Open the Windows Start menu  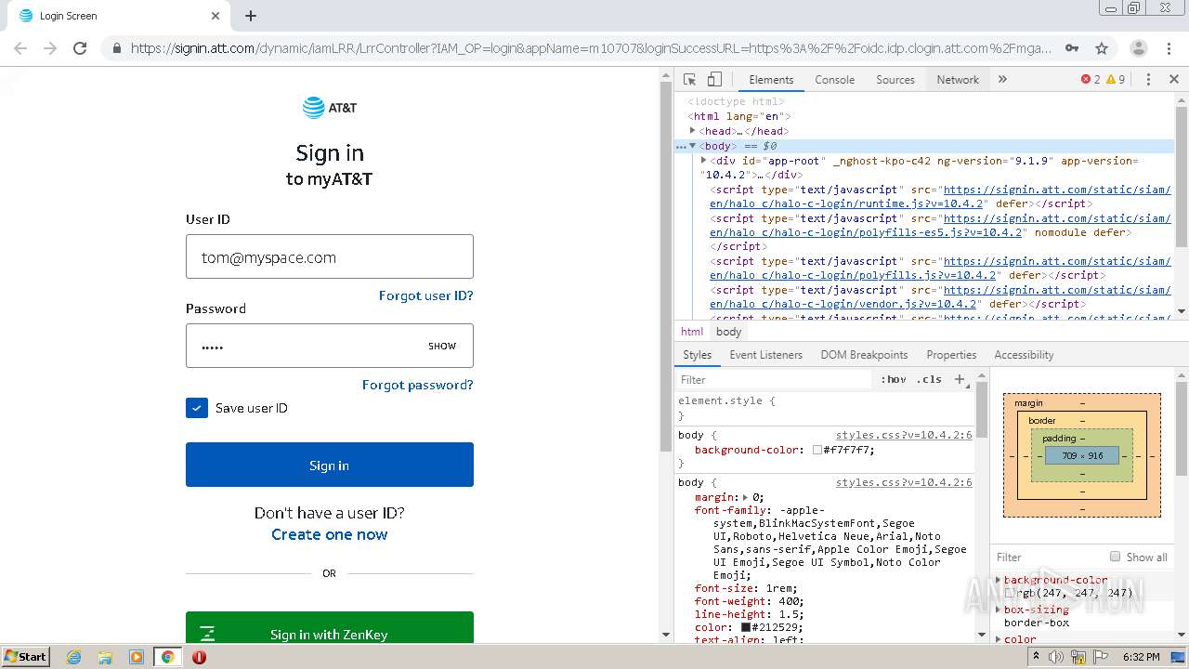pos(26,656)
